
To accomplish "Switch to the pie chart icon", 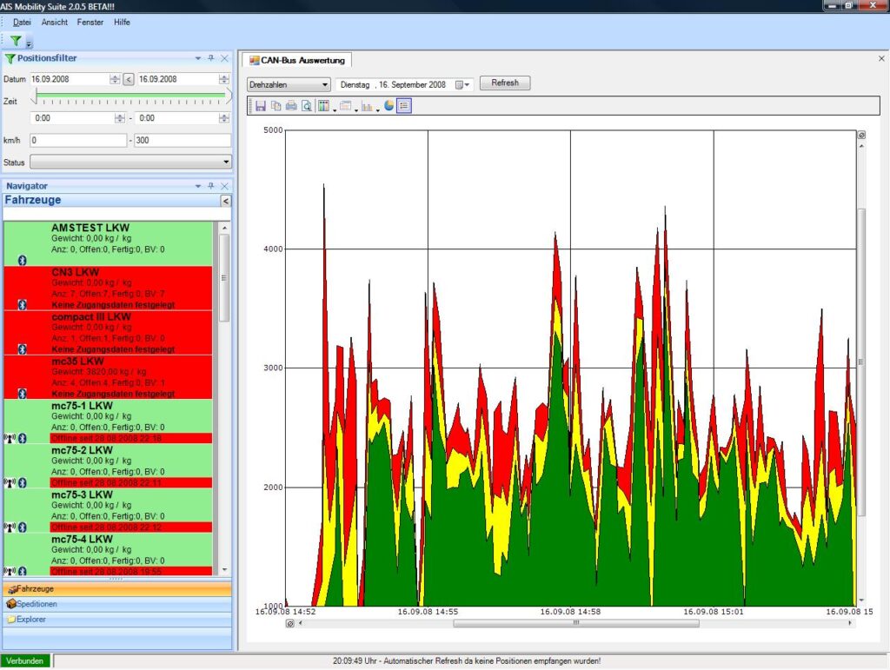I will 389,105.
